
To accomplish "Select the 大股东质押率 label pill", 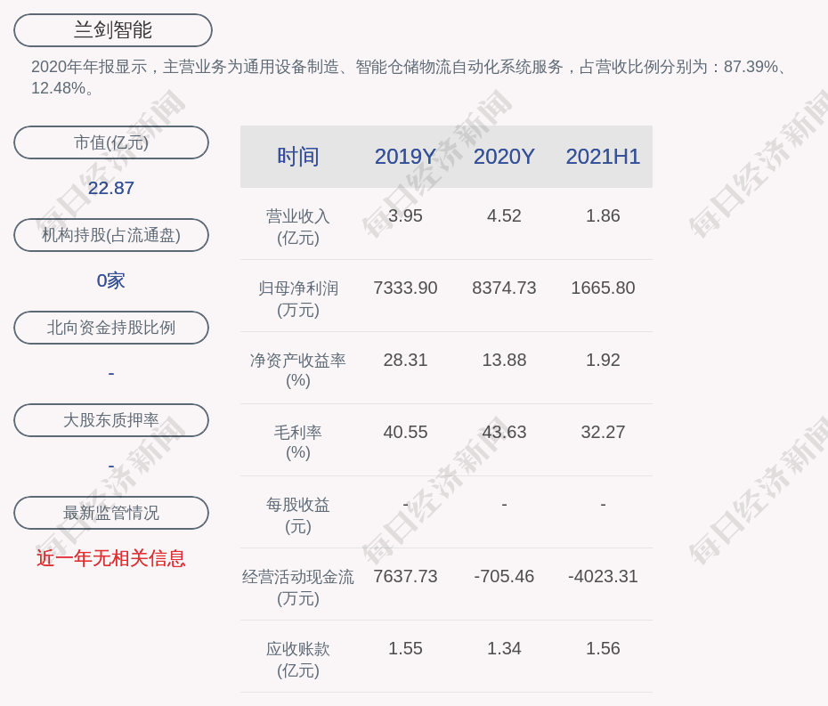I will click(x=111, y=420).
